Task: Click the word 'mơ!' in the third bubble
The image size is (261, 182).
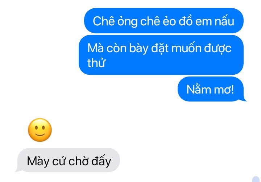Action: tap(224, 90)
